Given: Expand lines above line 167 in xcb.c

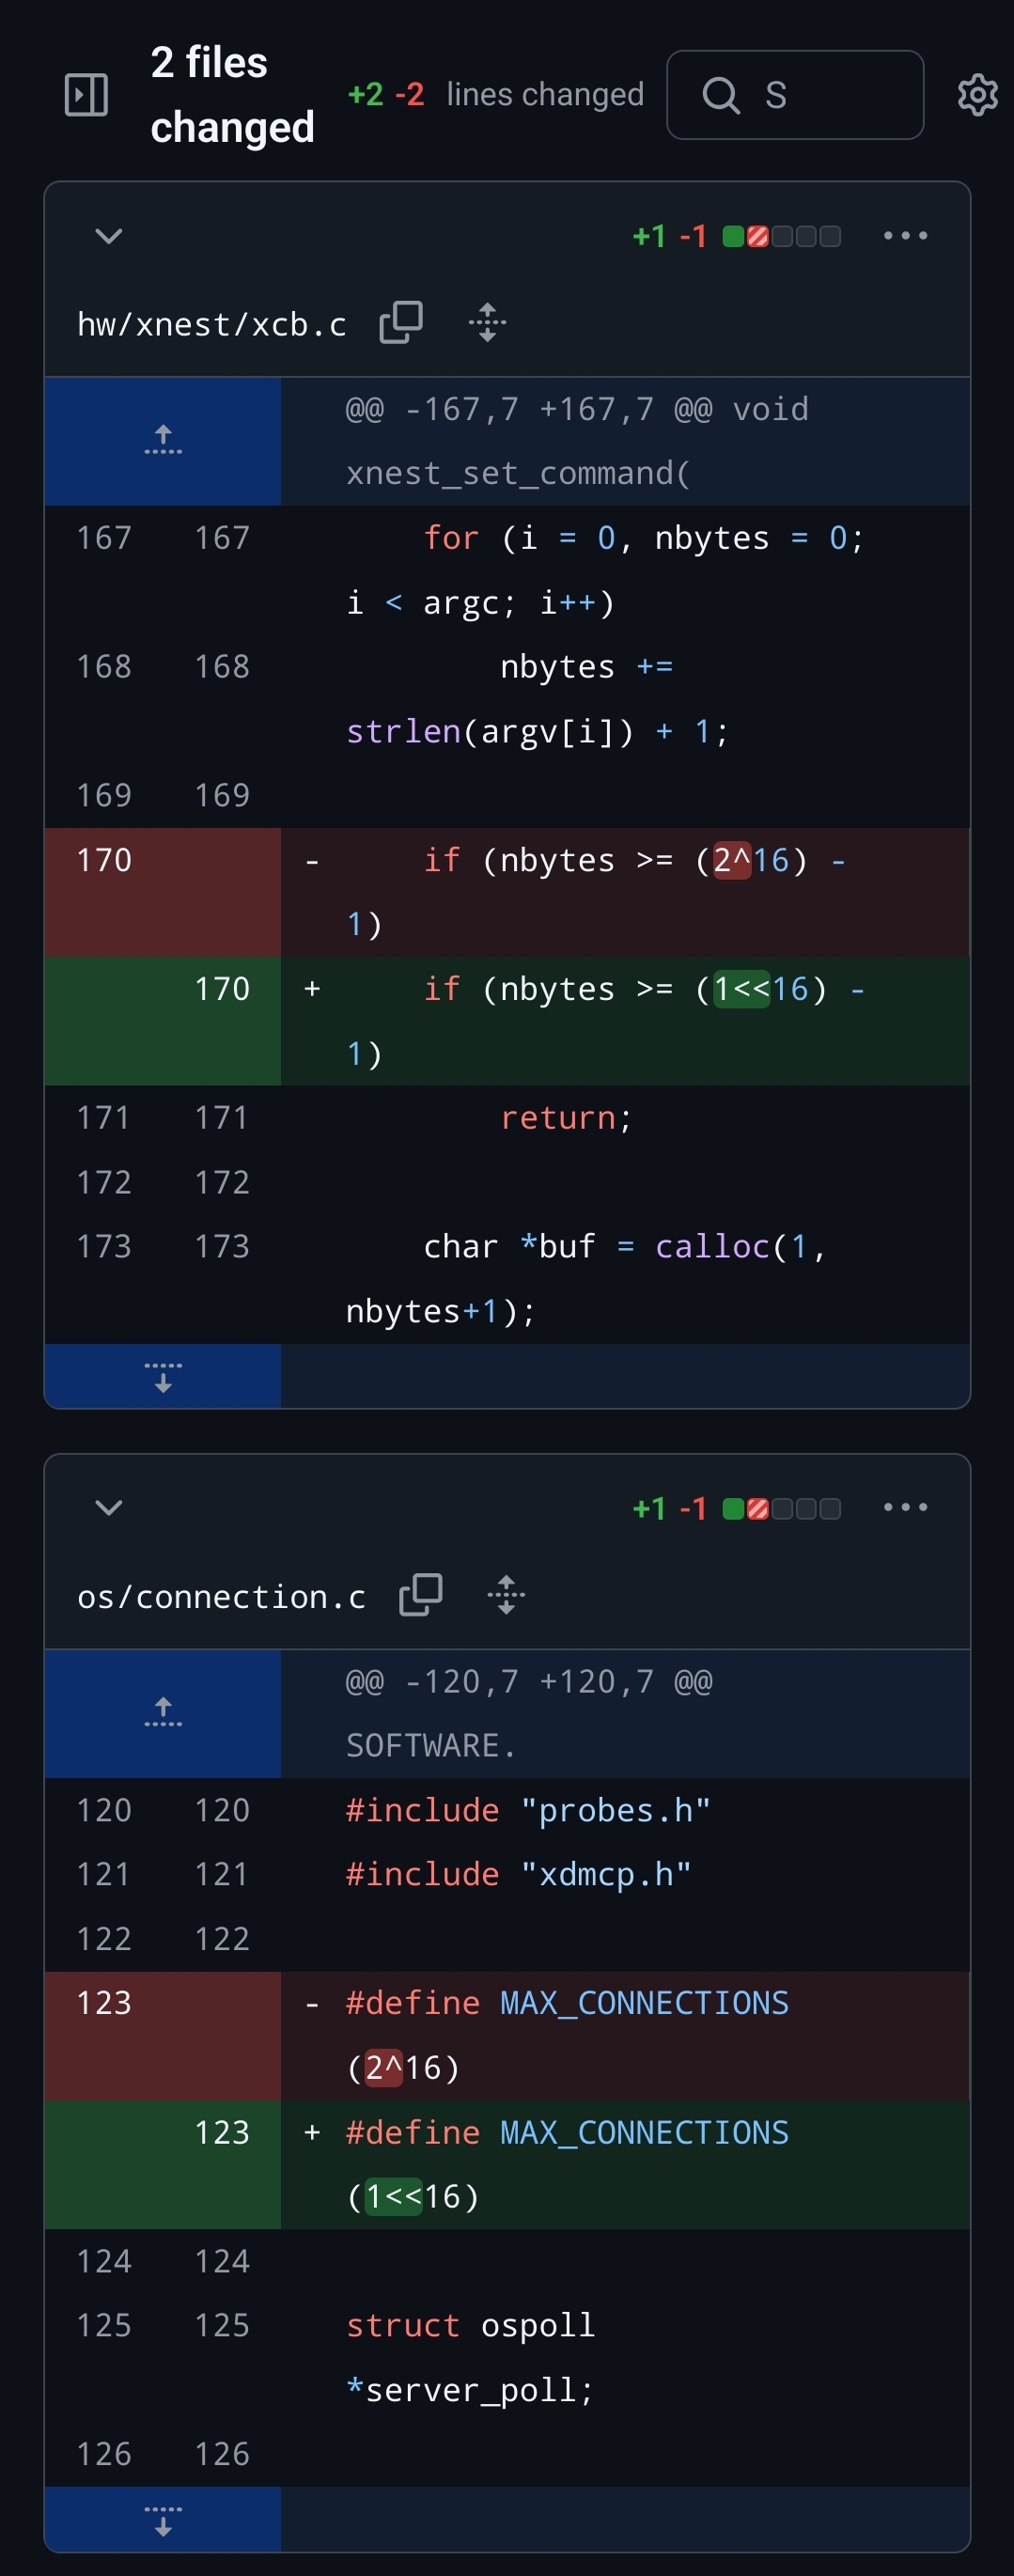Looking at the screenshot, I should [x=163, y=440].
